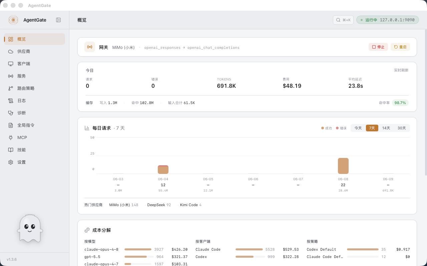Switch the chart to 14天

click(x=386, y=128)
